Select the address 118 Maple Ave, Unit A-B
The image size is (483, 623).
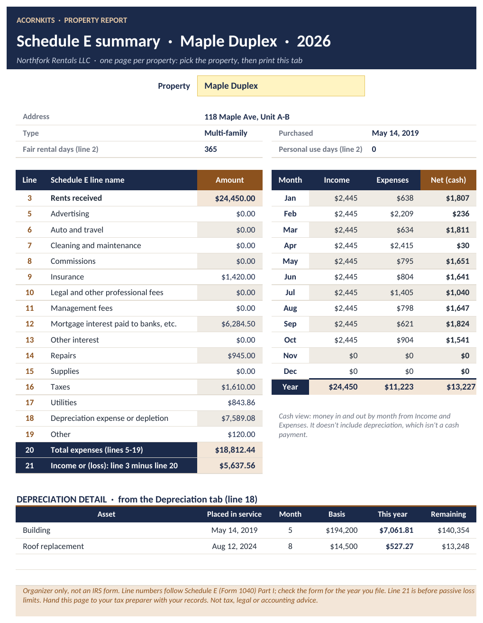[x=247, y=117]
